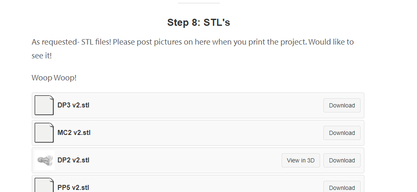
Task: Download the MC2 v2.stl file
Action: (341, 133)
